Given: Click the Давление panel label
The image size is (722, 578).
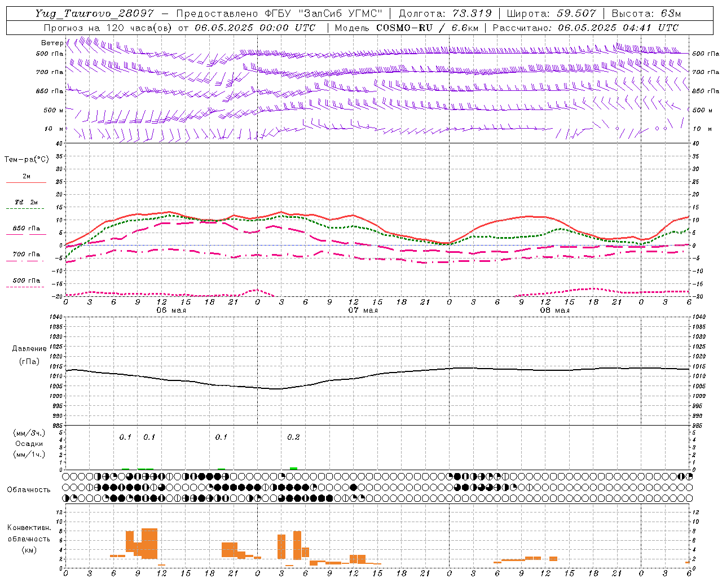Looking at the screenshot, I should [x=29, y=349].
